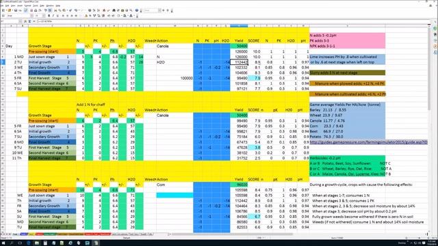Apply percent number format
This screenshot has height=246, width=438.
(90, 16)
